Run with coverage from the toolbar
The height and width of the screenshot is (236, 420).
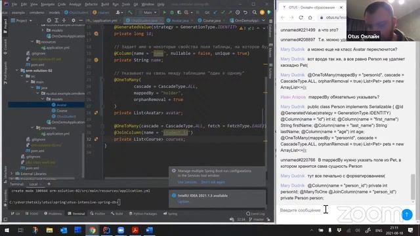click(x=179, y=12)
